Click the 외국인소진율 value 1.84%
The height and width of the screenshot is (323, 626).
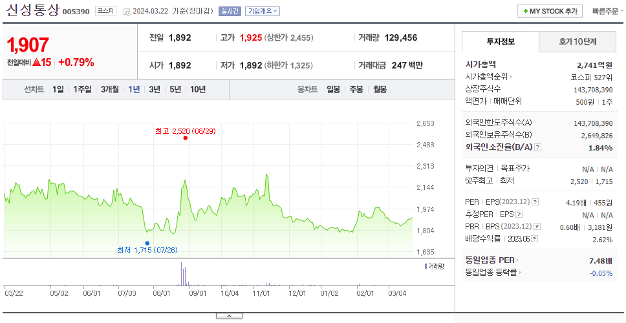600,148
